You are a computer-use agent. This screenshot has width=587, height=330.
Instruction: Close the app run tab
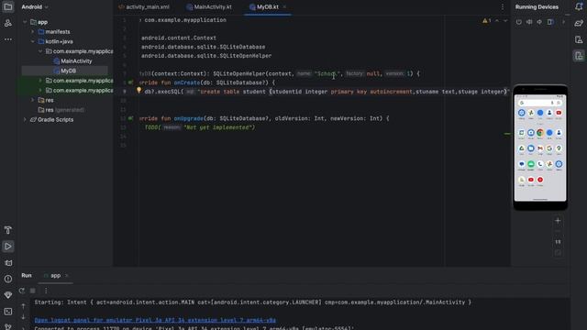tap(67, 275)
